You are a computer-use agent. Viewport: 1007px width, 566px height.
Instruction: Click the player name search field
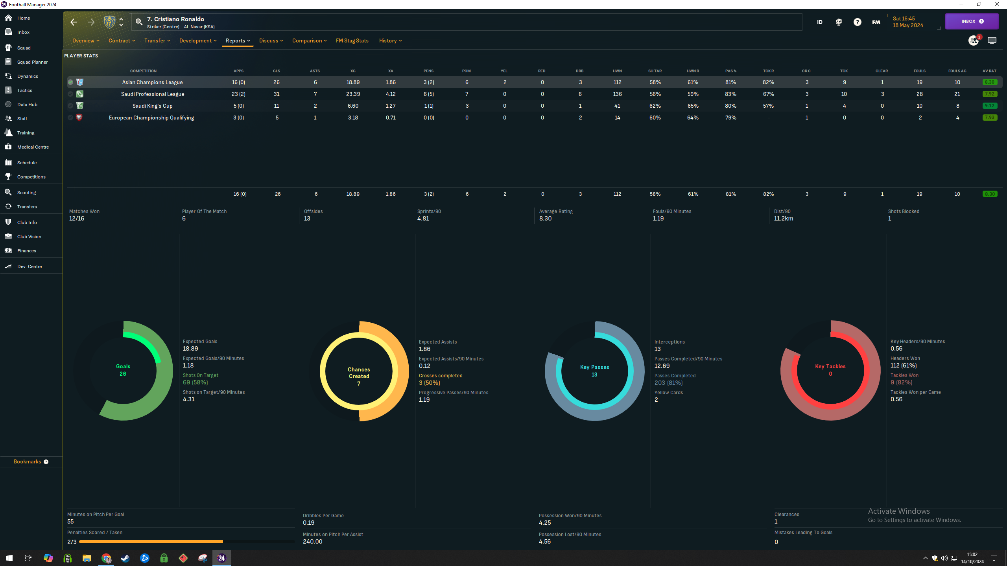[467, 22]
